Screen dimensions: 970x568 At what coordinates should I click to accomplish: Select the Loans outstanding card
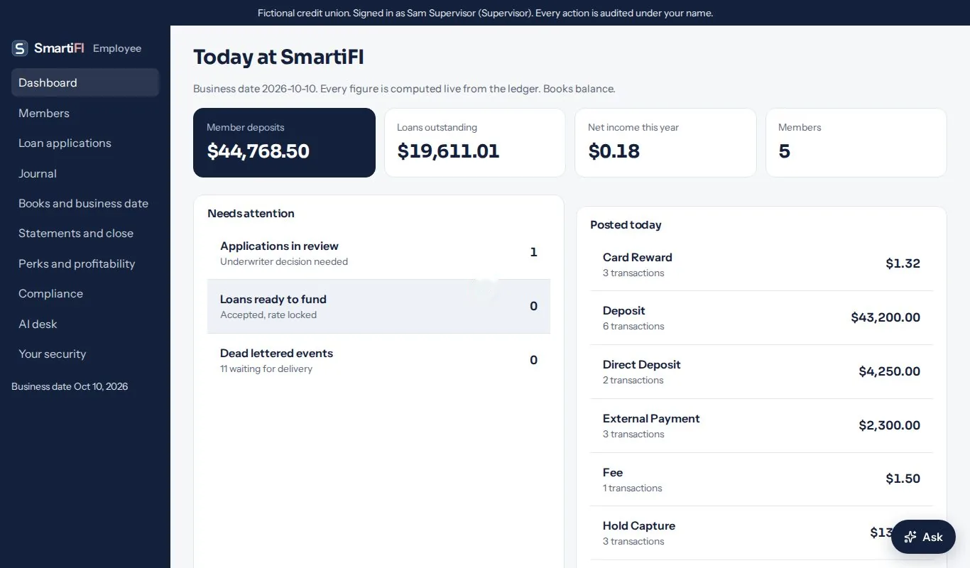coord(475,143)
